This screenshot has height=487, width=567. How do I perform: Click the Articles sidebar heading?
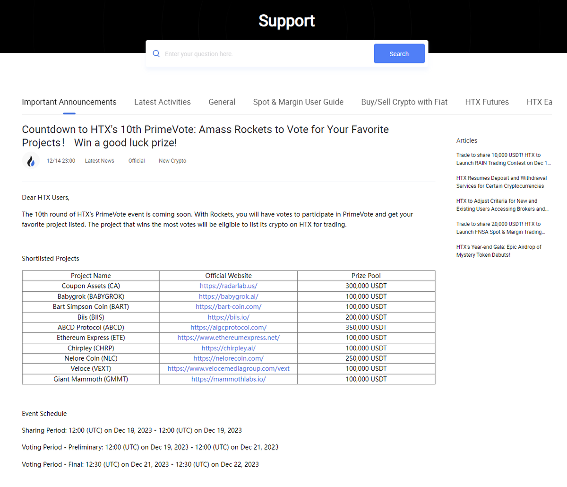tap(467, 140)
